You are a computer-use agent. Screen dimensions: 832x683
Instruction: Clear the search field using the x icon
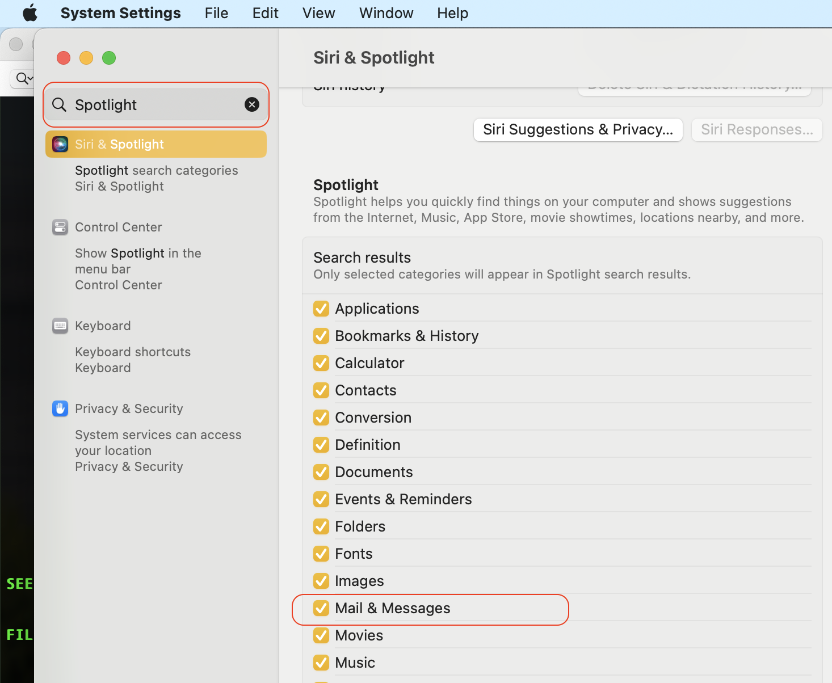click(x=251, y=104)
